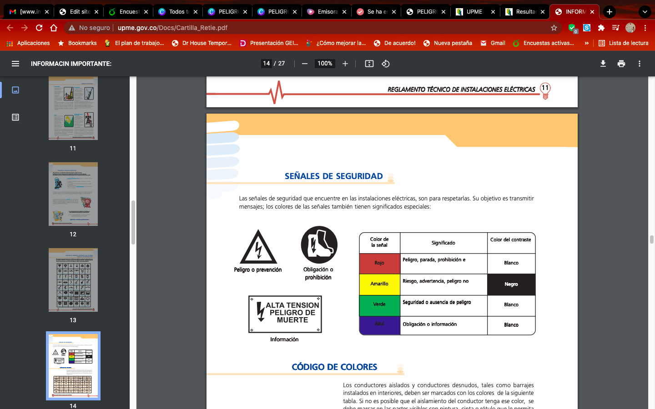Toggle the PDF sidebar menu
This screenshot has height=409, width=655.
click(15, 64)
